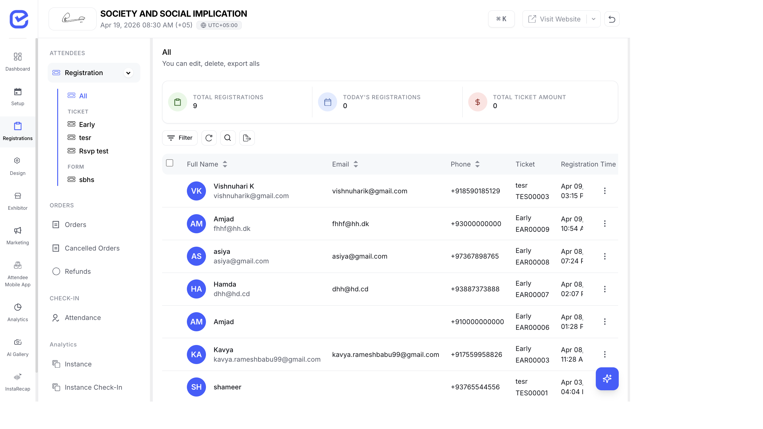
Task: Open row actions for Vishnuhari K
Action: point(605,191)
